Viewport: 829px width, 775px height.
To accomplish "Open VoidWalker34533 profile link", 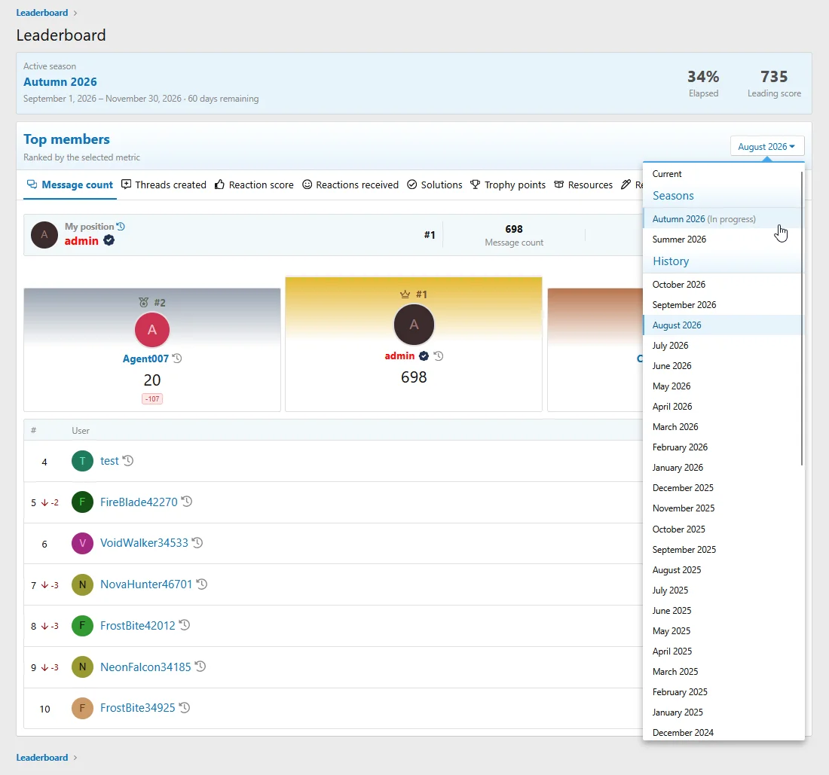I will coord(145,543).
